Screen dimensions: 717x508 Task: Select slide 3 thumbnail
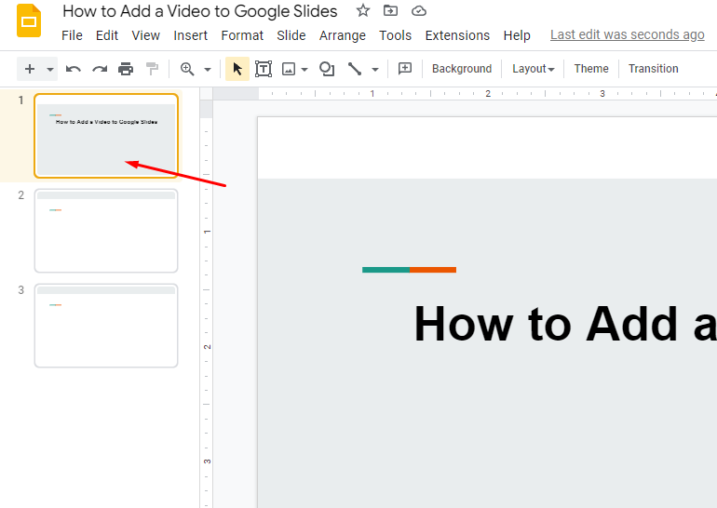(x=106, y=326)
